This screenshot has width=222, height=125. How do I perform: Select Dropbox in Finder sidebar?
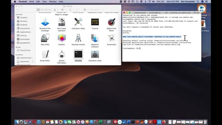pyautogui.click(x=22, y=18)
